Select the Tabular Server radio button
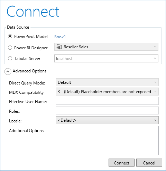This screenshot has width=166, height=171. click(10, 58)
